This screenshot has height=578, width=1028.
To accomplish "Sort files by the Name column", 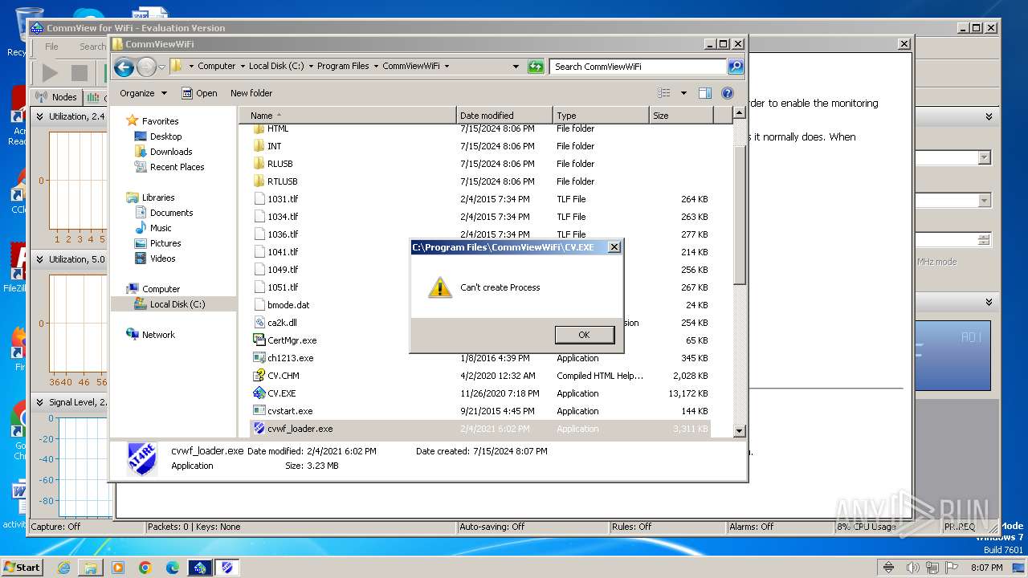I will (349, 116).
